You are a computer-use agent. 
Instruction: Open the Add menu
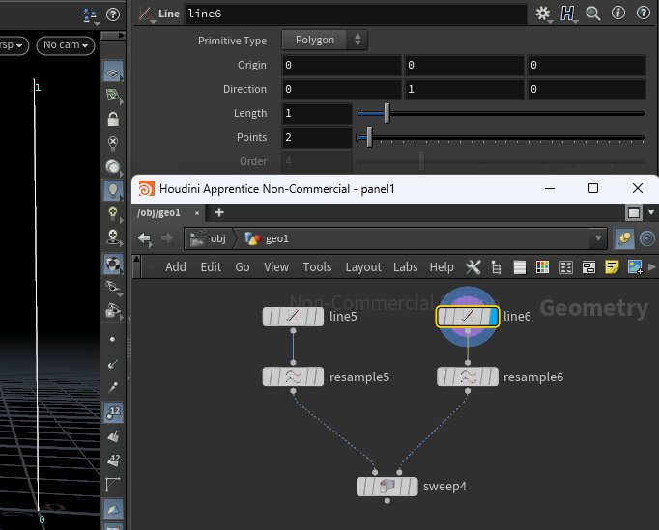click(176, 267)
